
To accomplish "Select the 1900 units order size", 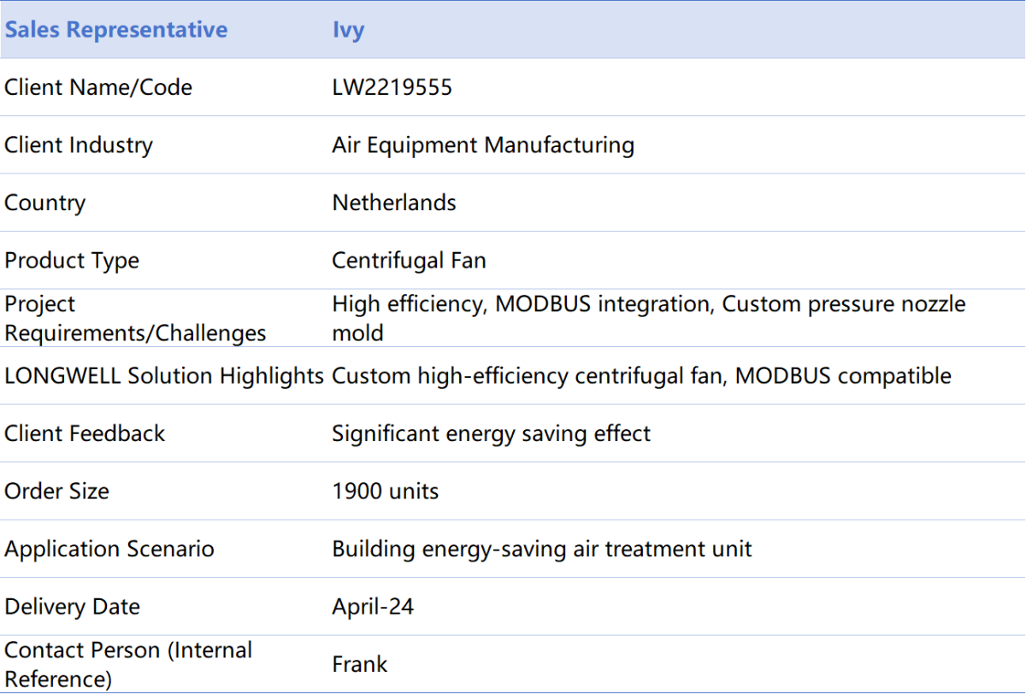I will click(385, 491).
